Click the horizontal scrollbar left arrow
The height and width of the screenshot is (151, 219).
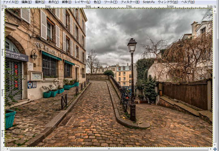(x=7, y=149)
